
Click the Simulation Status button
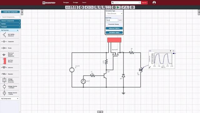114,33
